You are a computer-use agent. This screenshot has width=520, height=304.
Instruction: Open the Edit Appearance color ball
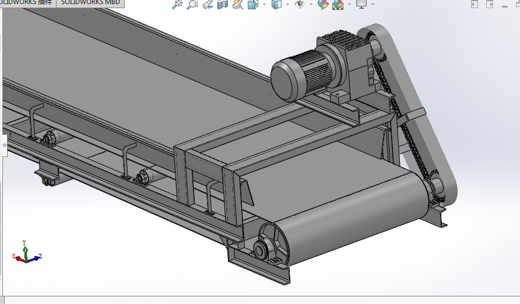[x=323, y=4]
